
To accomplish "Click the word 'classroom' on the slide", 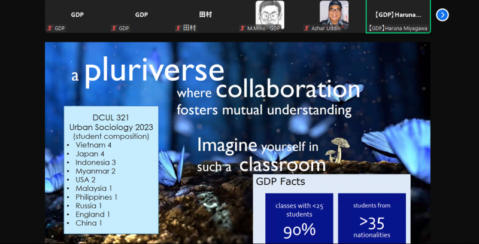I will click(283, 165).
